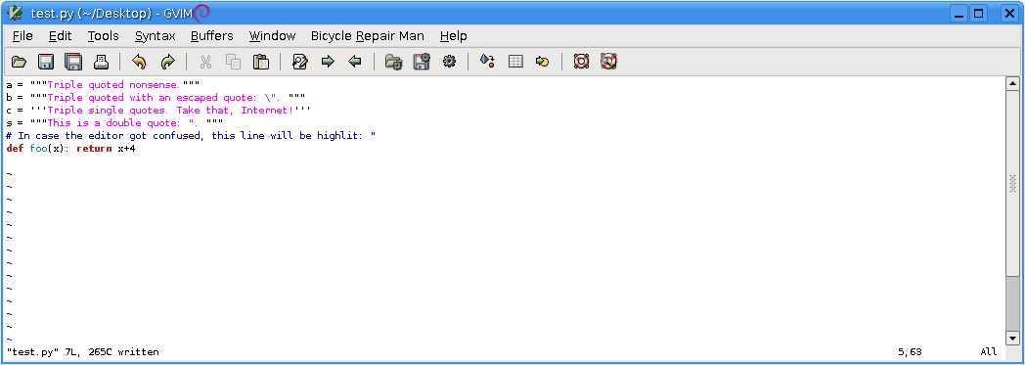Click the vertical scrollbar thumb

pos(1012,183)
